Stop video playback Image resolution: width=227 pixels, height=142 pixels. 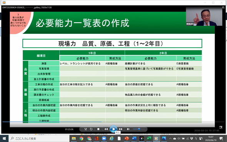click(98, 129)
